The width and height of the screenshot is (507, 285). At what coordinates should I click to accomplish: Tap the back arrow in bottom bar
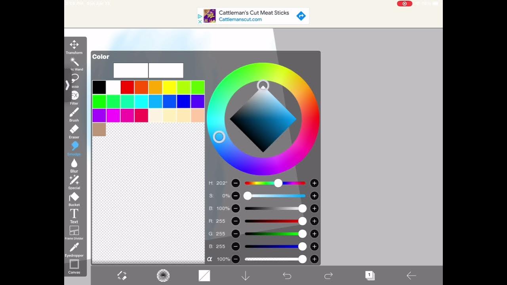(411, 275)
